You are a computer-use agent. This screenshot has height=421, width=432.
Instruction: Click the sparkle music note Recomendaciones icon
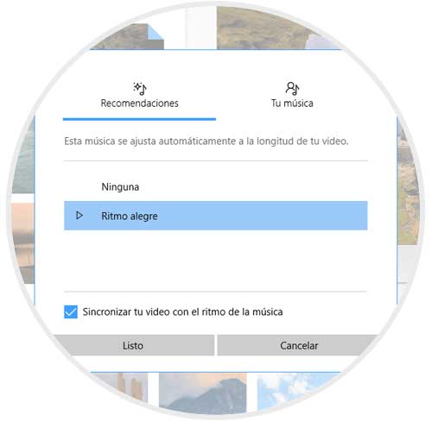click(x=140, y=89)
